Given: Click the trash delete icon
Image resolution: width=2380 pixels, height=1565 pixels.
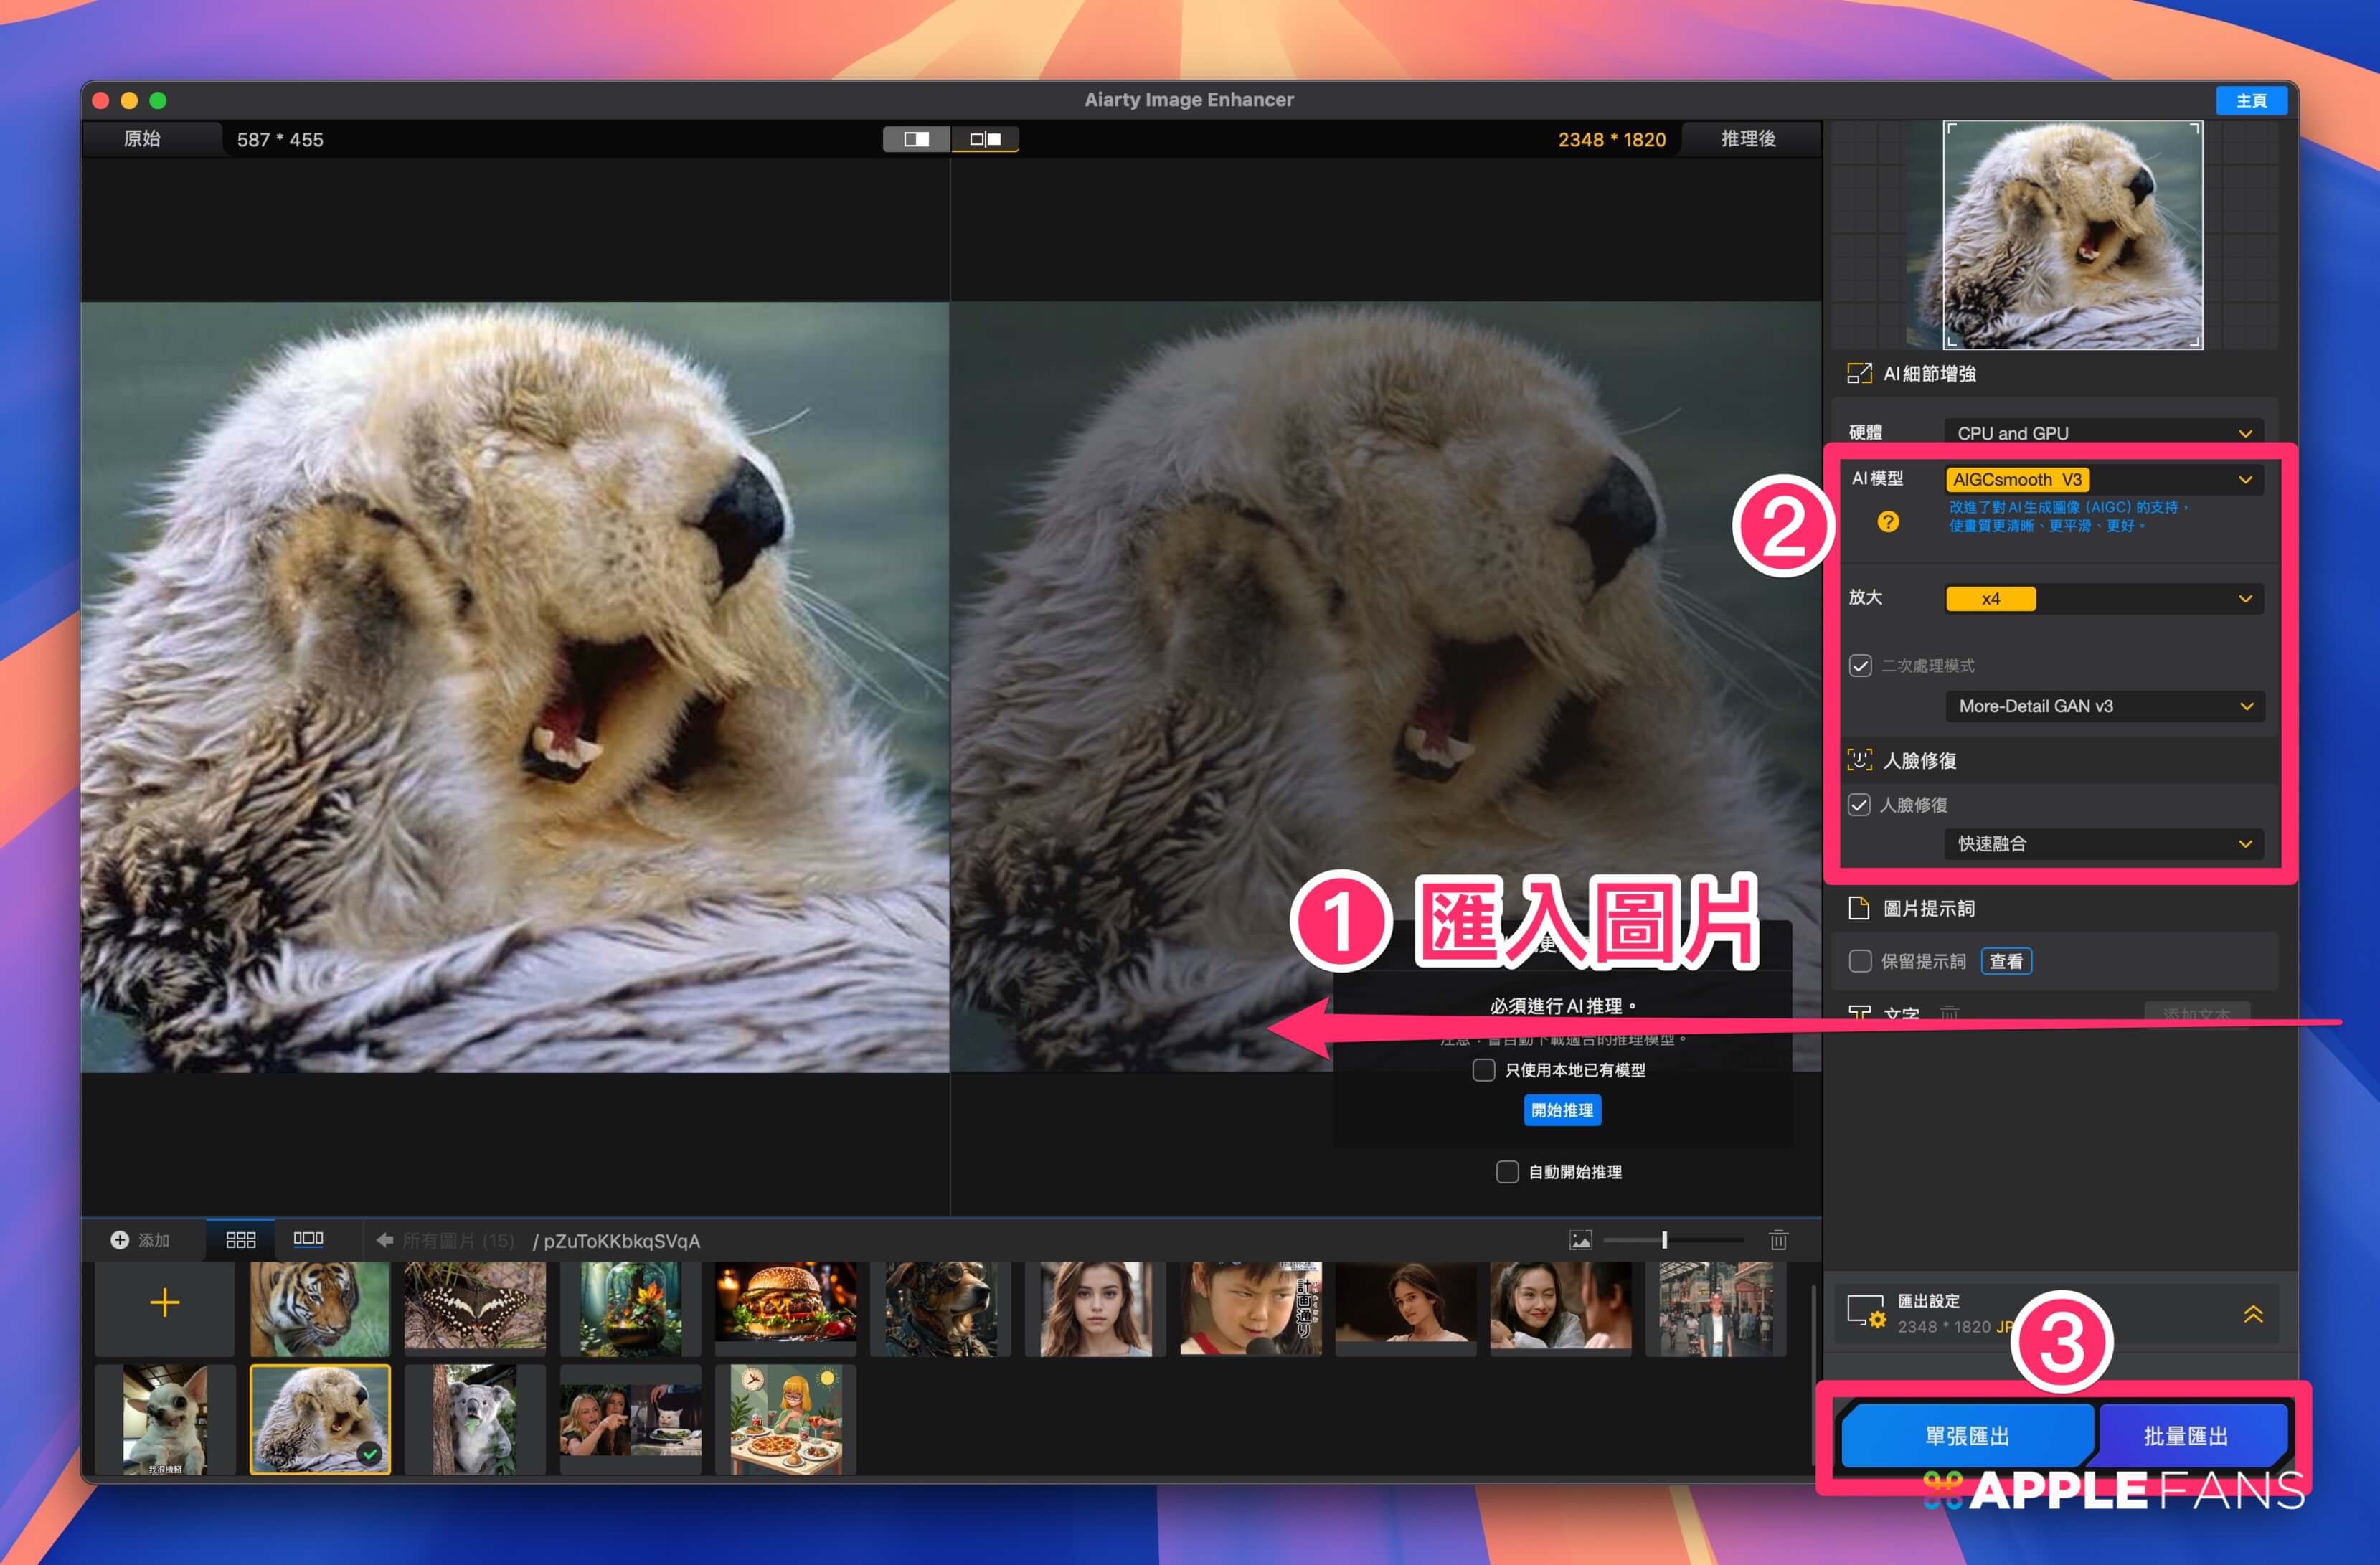Looking at the screenshot, I should point(1778,1240).
